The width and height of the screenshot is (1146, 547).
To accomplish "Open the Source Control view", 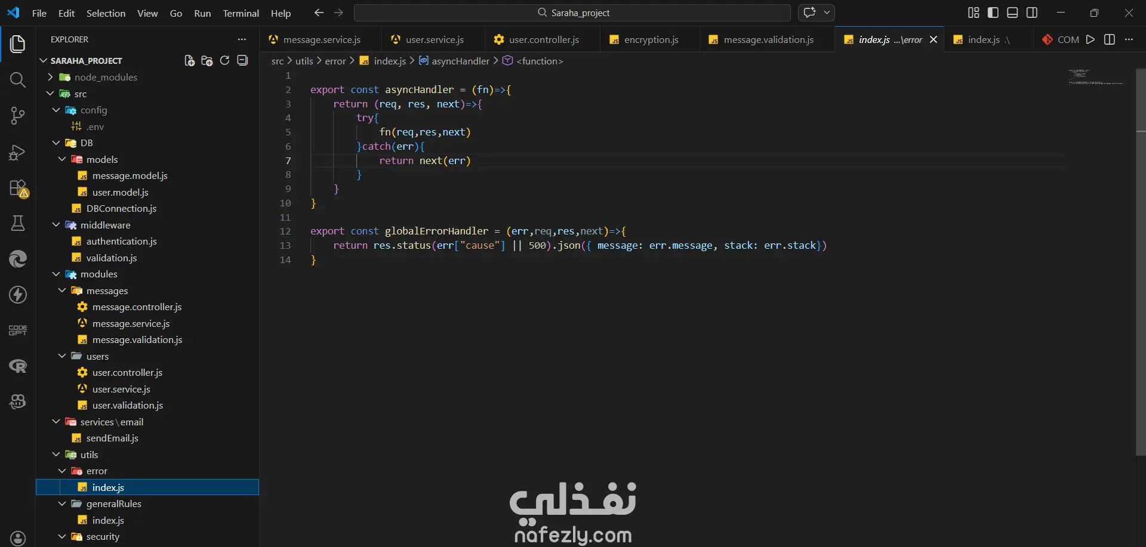I will (18, 116).
